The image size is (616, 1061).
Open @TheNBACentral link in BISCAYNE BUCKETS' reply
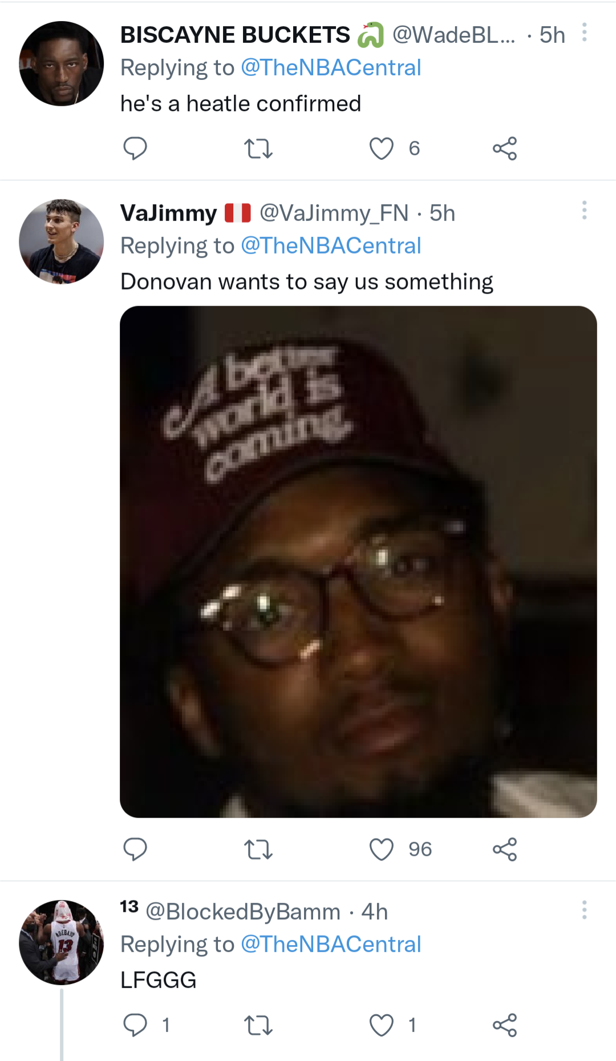click(x=331, y=68)
